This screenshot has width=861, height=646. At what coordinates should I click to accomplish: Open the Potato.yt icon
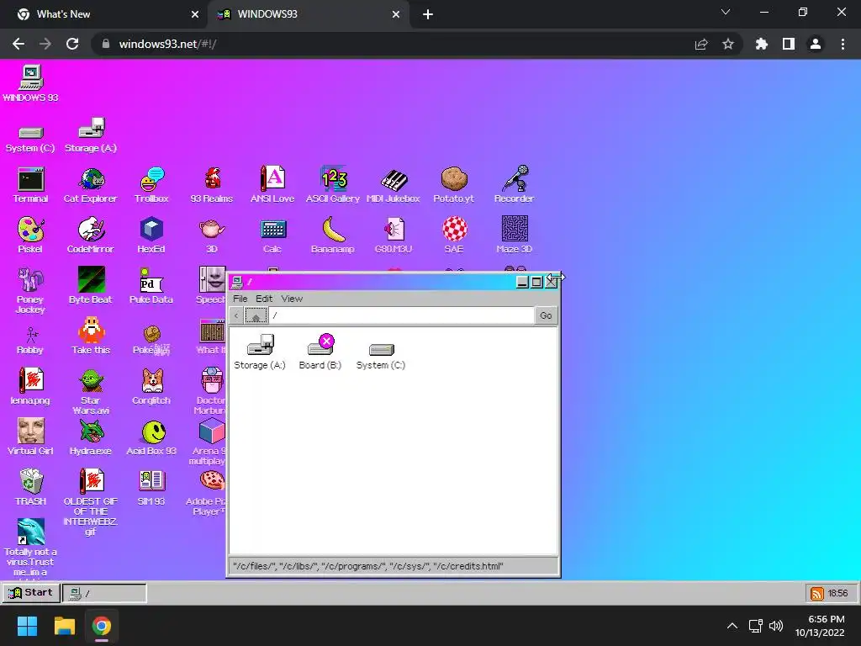(453, 185)
